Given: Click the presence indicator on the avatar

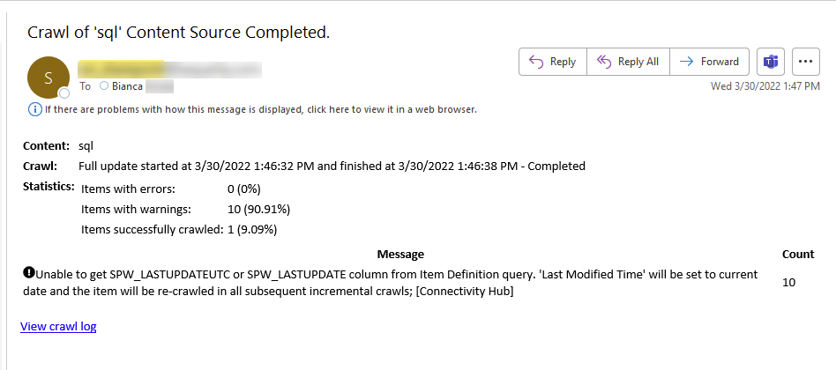Looking at the screenshot, I should point(64,92).
